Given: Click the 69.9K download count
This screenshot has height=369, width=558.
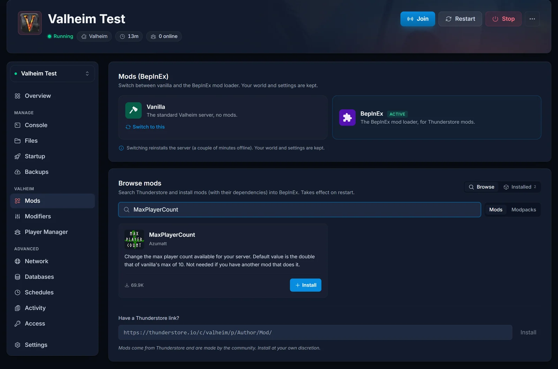Looking at the screenshot, I should pyautogui.click(x=137, y=285).
